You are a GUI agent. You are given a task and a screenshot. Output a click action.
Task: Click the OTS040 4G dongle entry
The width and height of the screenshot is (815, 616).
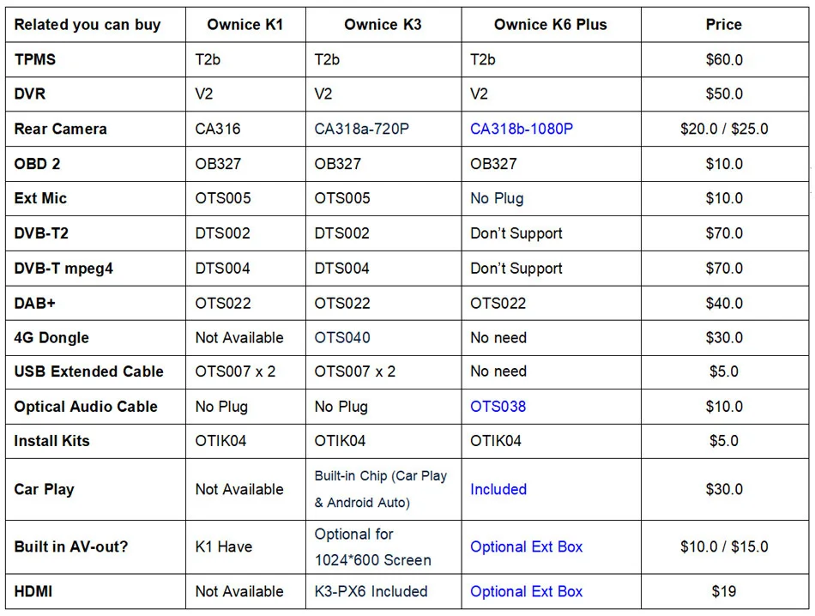342,337
